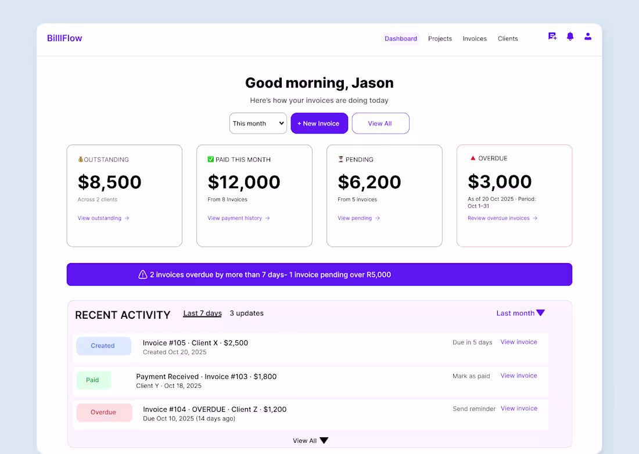Click Payment Received · Invoice #103 title
Viewport: 639px width, 454px height.
coord(206,377)
